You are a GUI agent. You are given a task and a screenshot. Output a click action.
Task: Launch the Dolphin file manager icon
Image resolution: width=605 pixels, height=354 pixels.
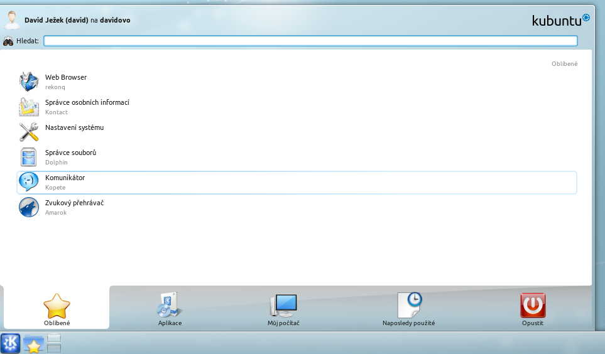tap(29, 157)
